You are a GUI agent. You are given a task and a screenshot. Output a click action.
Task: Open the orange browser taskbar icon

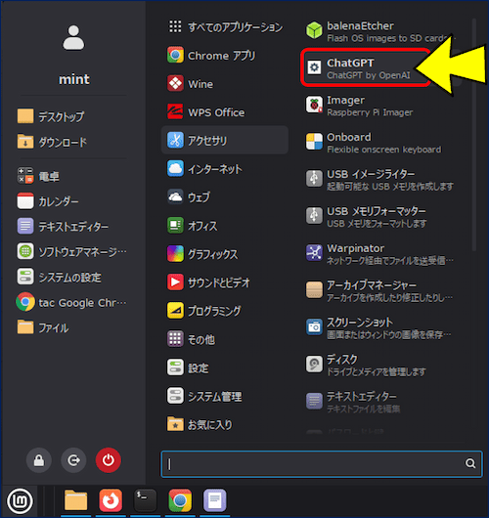coord(111,500)
